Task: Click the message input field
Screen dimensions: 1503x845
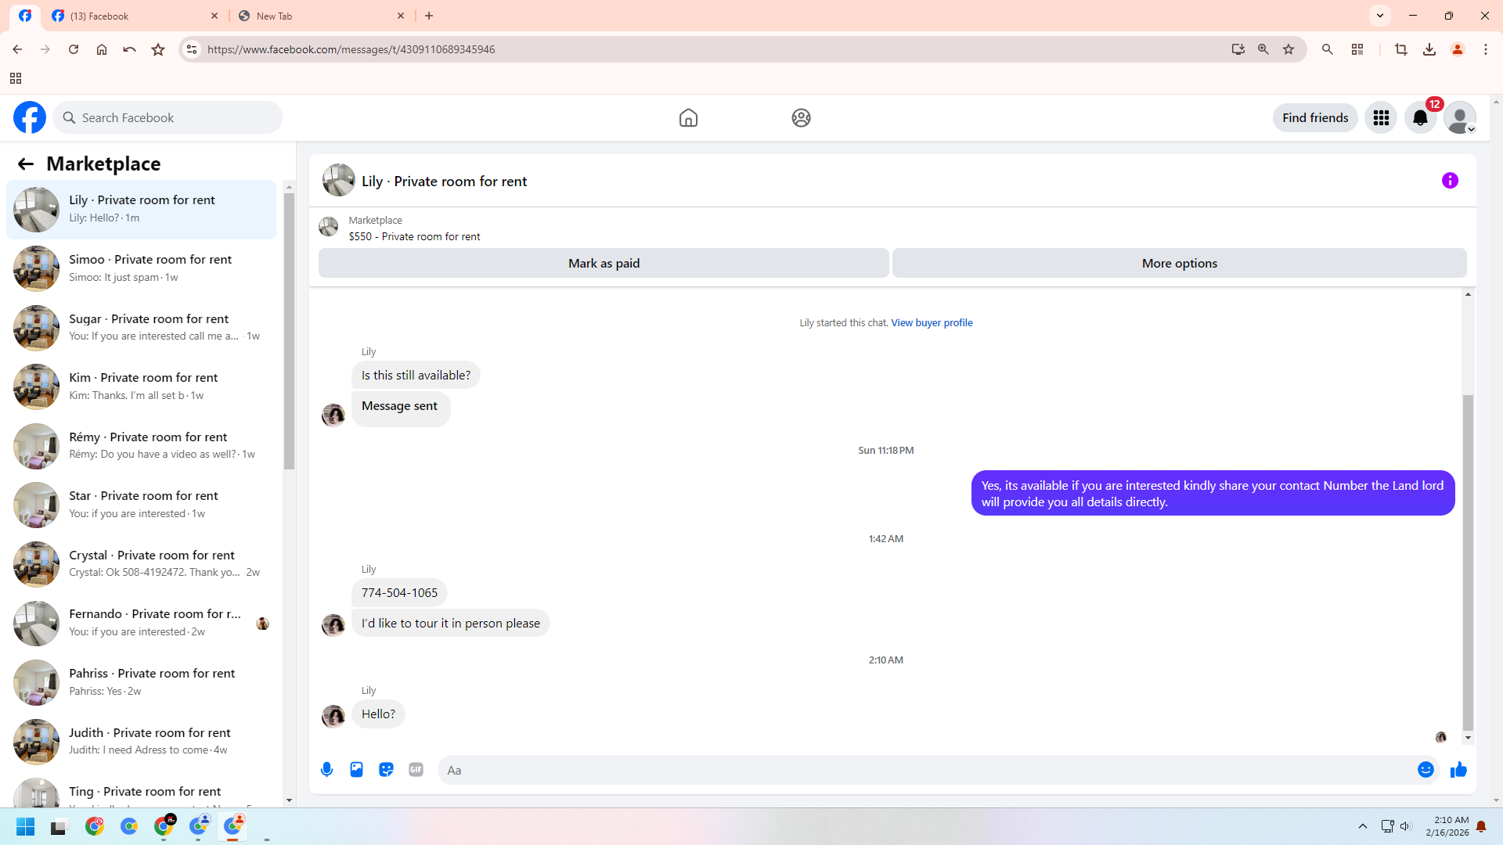Action: (924, 770)
